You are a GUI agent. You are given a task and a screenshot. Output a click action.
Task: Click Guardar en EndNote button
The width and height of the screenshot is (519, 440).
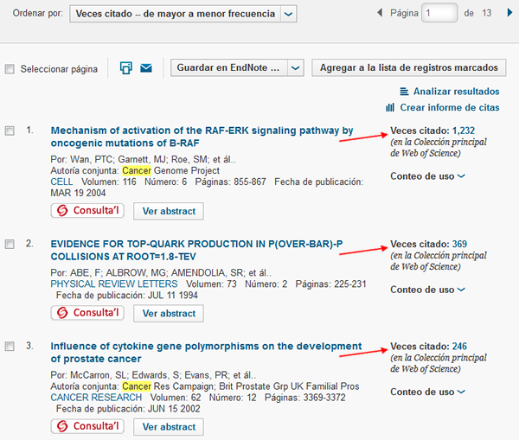[228, 67]
